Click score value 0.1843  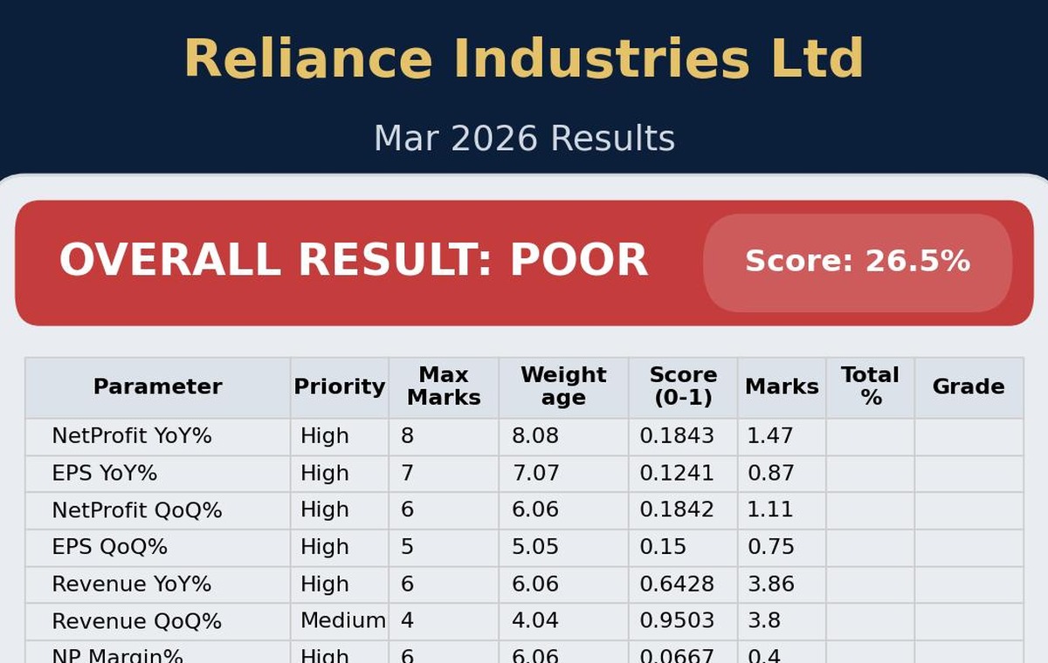click(x=677, y=436)
